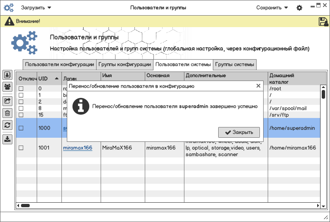Image resolution: width=330 pixels, height=222 pixels.
Task: Click the horizontal scrollbar thumb under the table
Action: 25,205
